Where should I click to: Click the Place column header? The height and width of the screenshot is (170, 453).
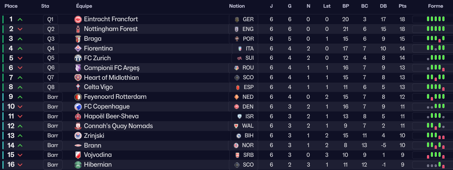[11, 6]
